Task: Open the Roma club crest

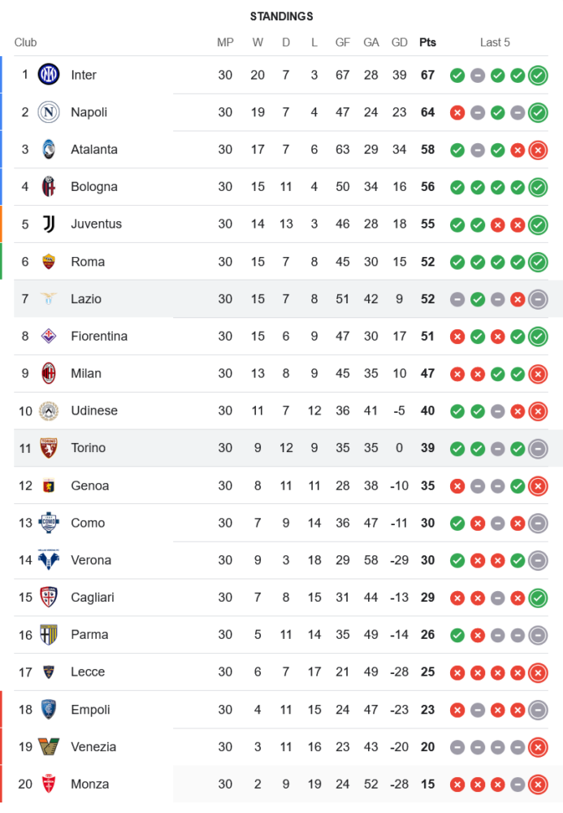Action: tap(49, 262)
